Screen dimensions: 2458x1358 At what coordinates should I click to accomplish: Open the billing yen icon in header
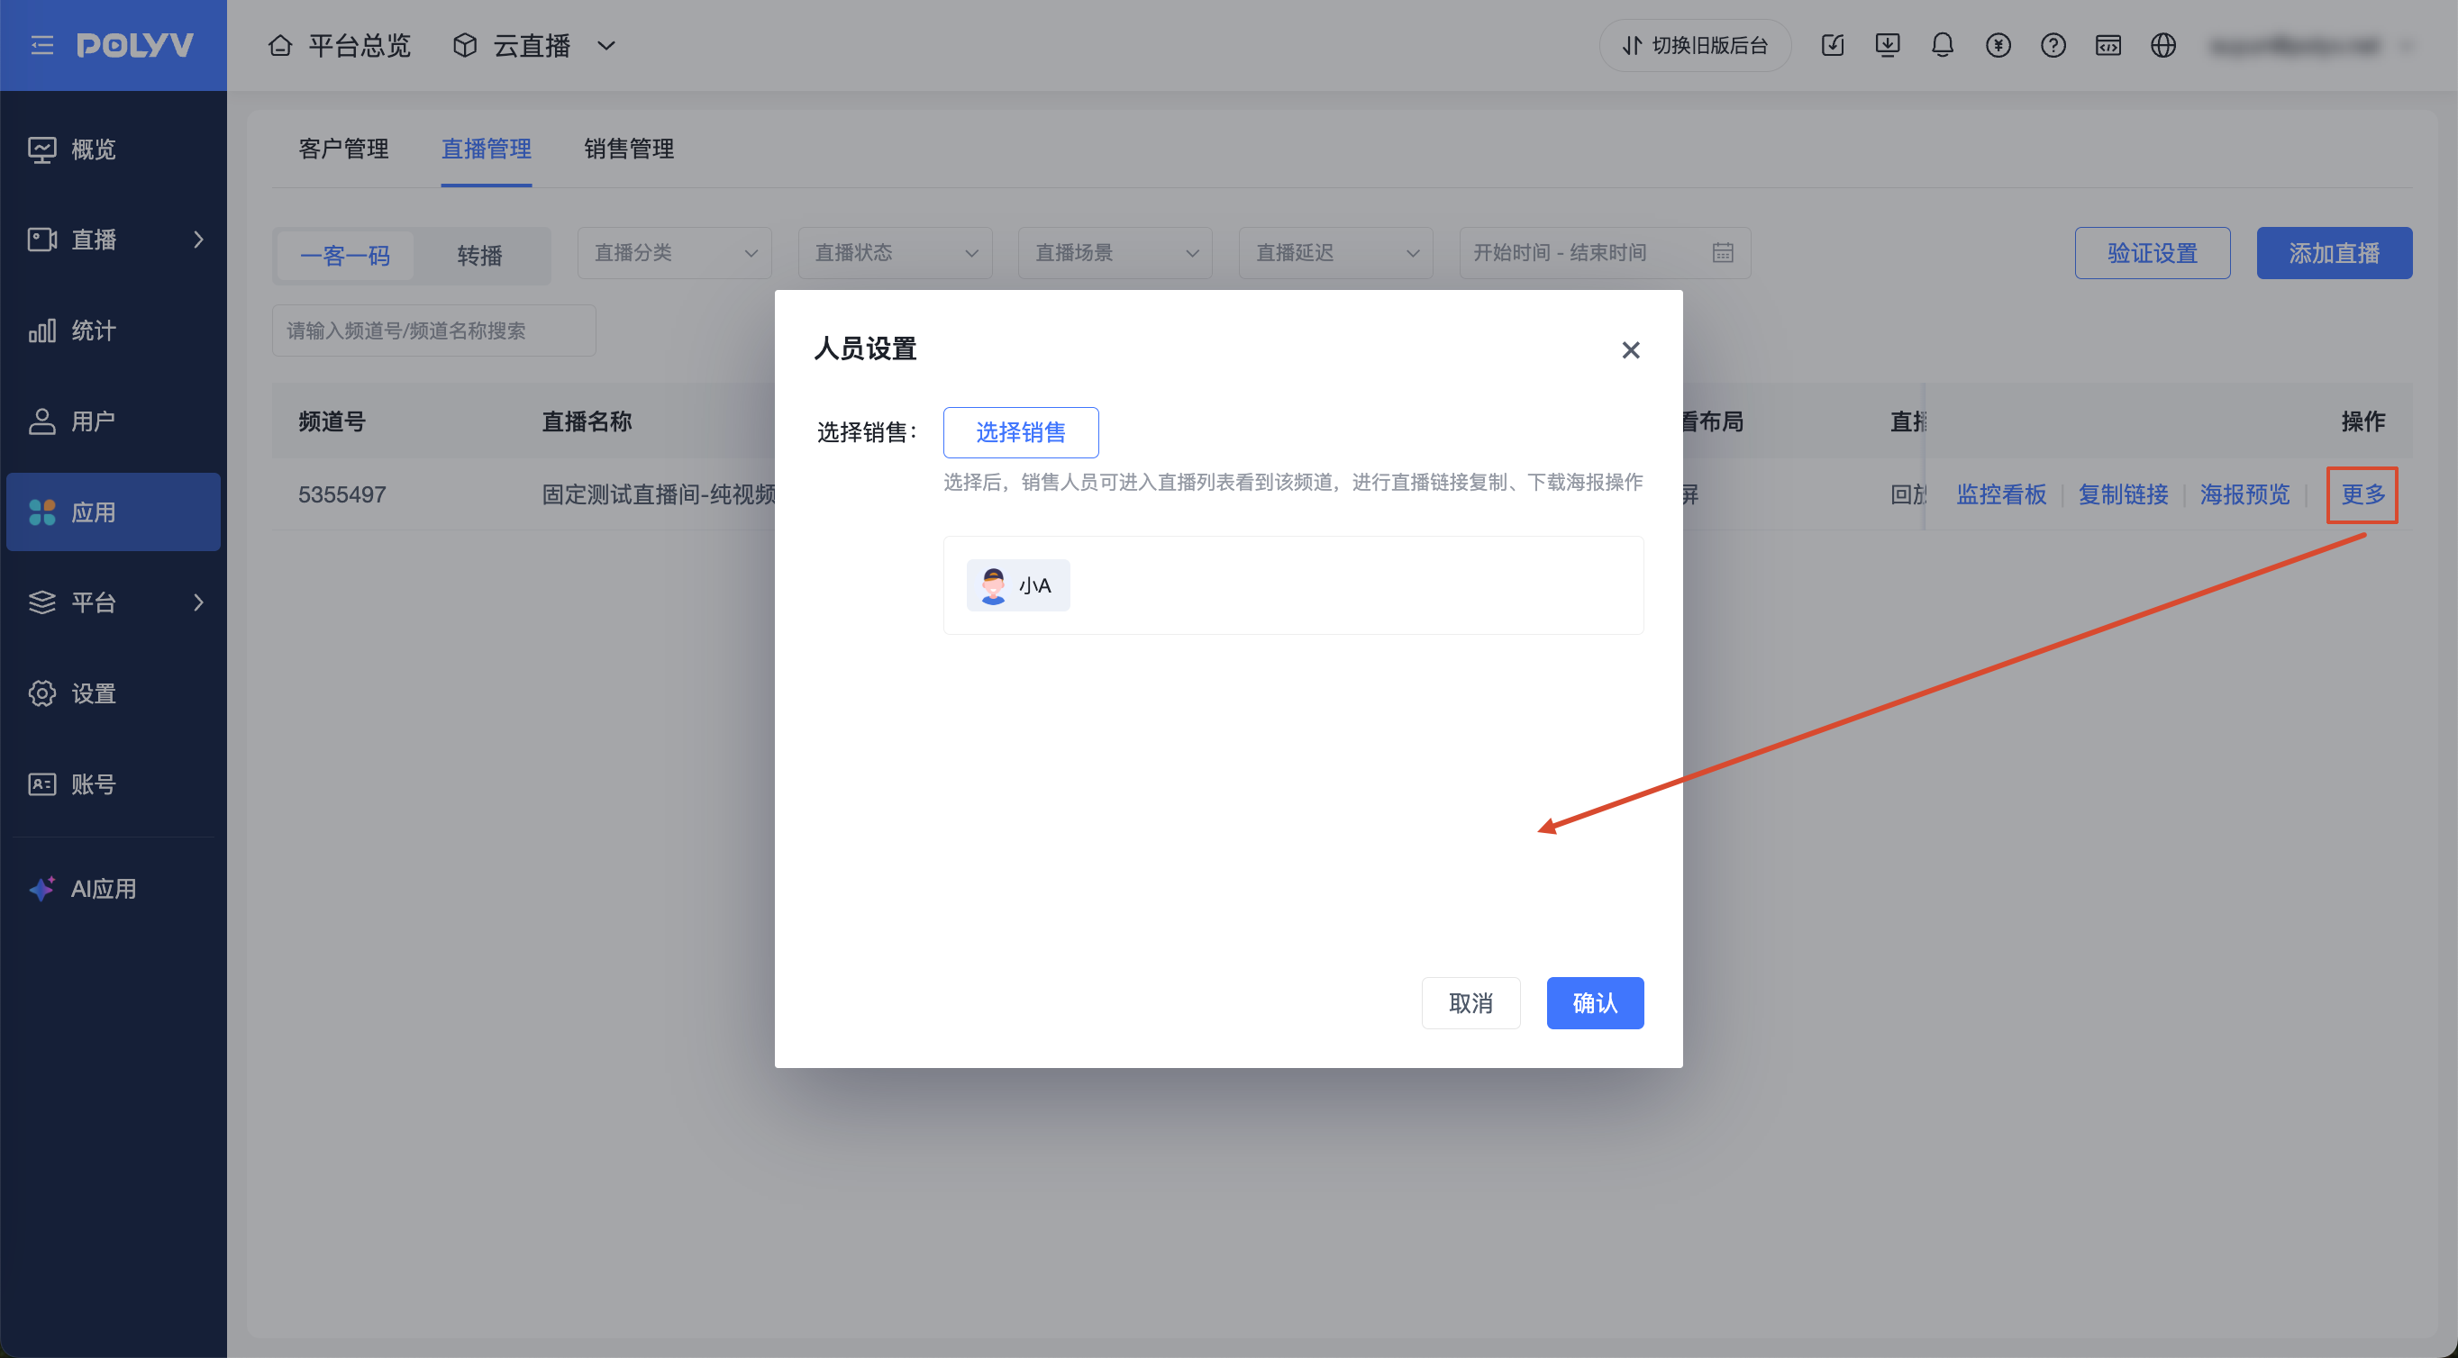tap(1998, 45)
